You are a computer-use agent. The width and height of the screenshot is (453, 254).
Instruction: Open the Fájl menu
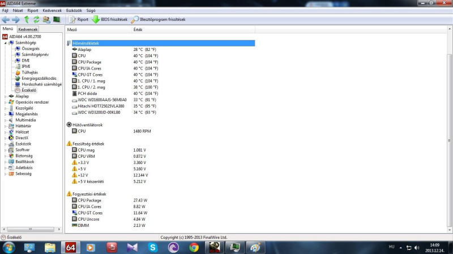click(x=5, y=10)
